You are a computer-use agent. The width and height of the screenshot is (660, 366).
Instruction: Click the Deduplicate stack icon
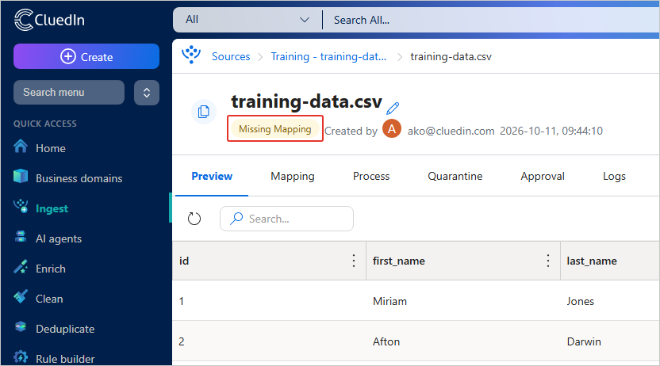pos(21,326)
